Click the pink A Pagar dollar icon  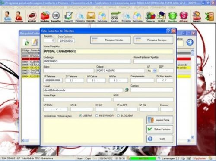184,16
